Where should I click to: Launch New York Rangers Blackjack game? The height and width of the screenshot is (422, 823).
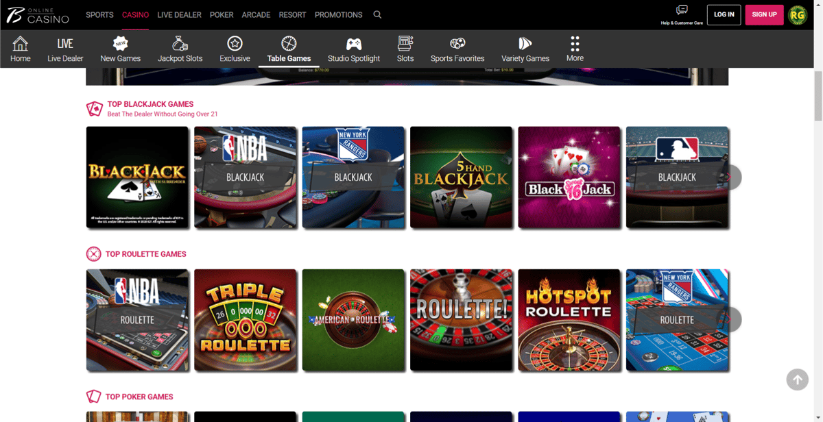353,177
